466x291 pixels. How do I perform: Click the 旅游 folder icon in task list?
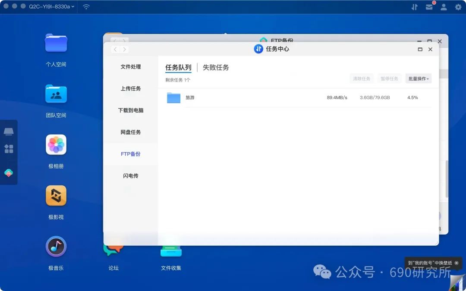point(173,97)
